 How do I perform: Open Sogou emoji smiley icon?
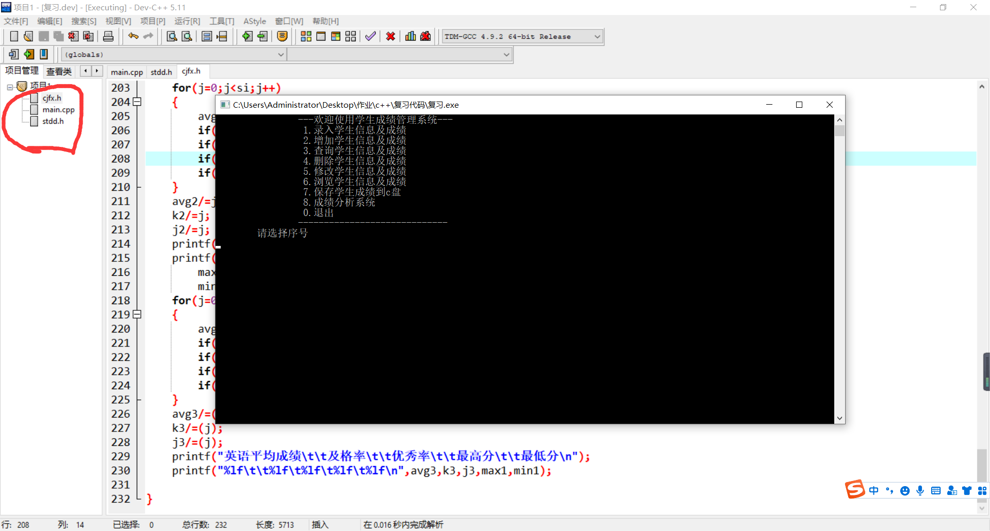pyautogui.click(x=905, y=491)
